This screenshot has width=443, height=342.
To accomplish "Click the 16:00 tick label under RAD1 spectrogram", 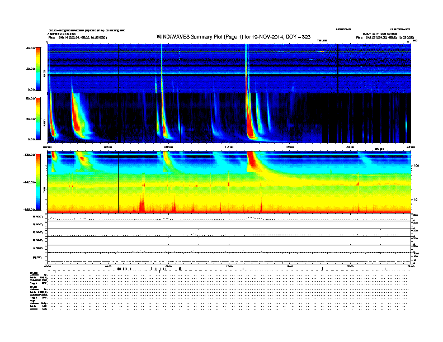I will coord(290,147).
